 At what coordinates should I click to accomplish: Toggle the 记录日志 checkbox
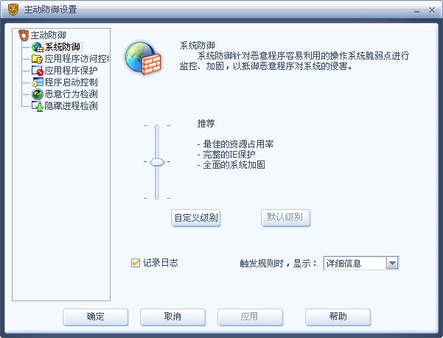136,263
